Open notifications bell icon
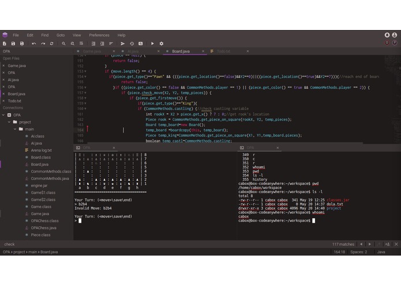Viewport: 401px width, 285px height. tap(387, 35)
